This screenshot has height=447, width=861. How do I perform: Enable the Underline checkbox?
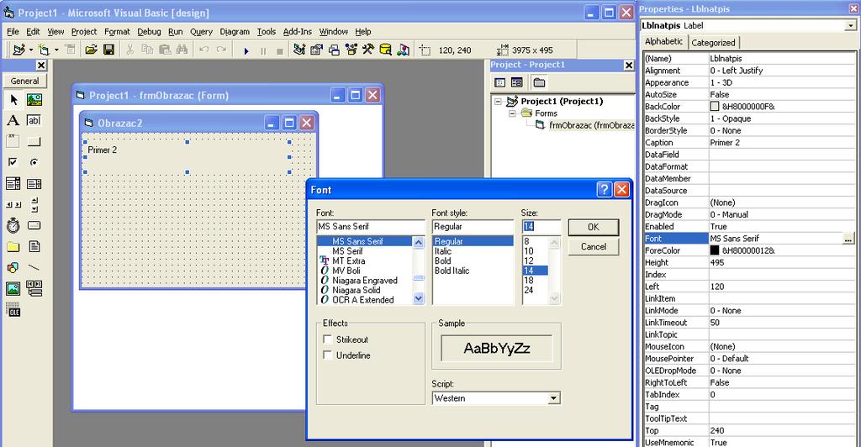pyautogui.click(x=327, y=355)
